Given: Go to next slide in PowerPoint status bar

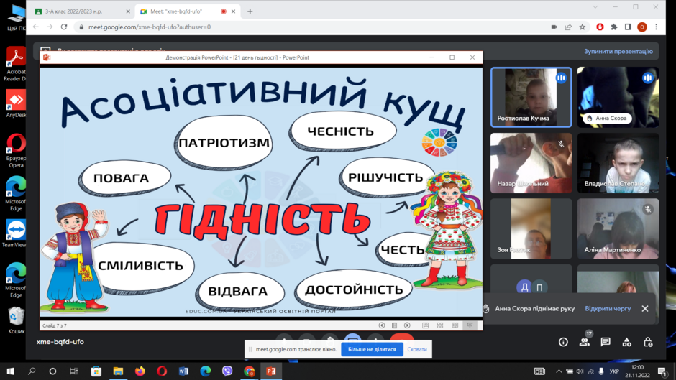Looking at the screenshot, I should pyautogui.click(x=407, y=325).
